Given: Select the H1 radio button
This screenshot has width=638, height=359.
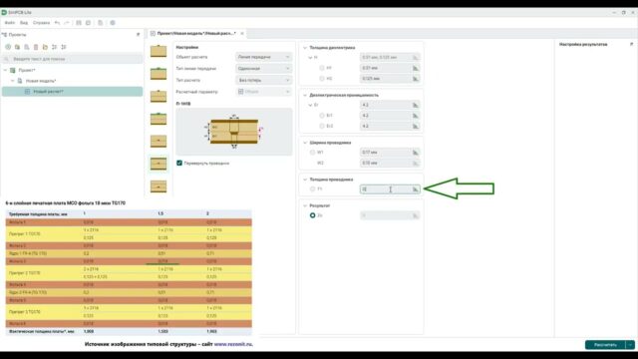Looking at the screenshot, I should (x=322, y=68).
